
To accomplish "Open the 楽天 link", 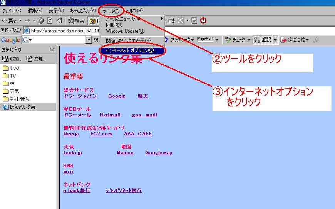I will tap(143, 96).
